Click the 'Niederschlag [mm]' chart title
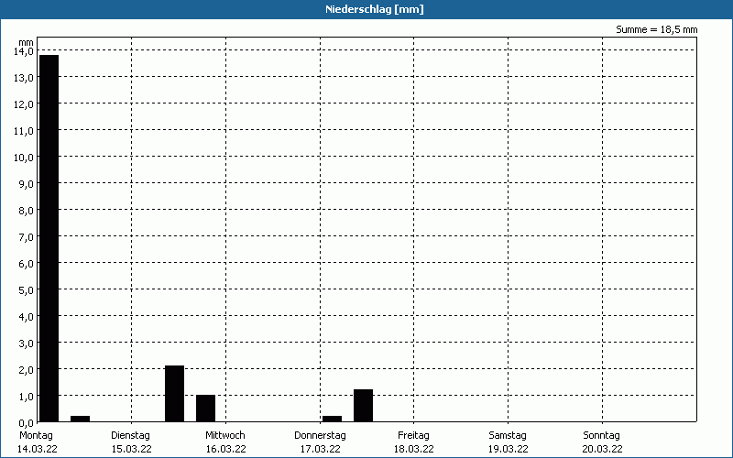 (375, 9)
